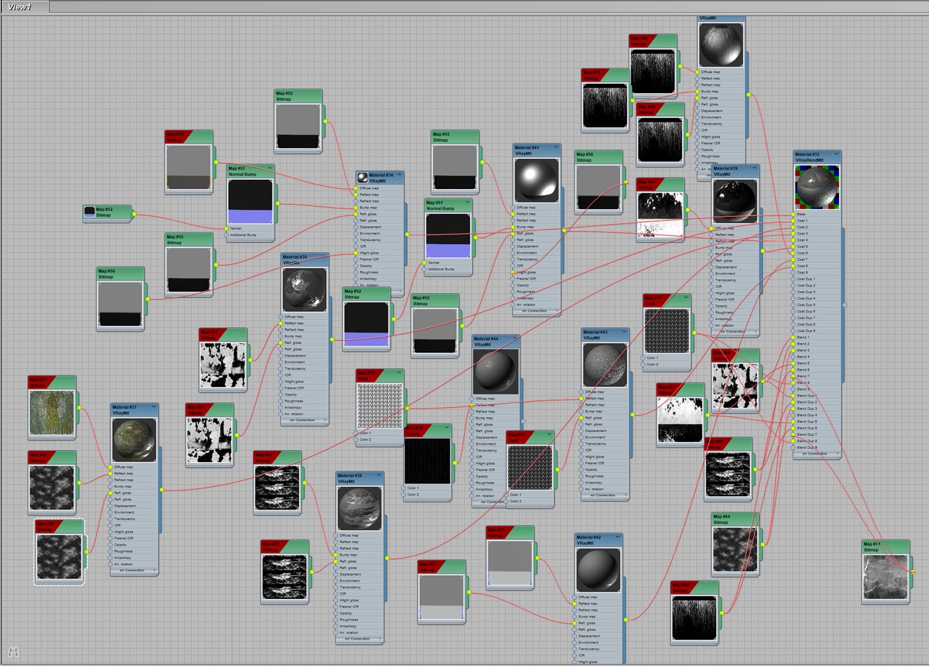Image resolution: width=929 pixels, height=666 pixels.
Task: Click the output socket of Material #33 VRayBlendMtl
Action: click(844, 305)
